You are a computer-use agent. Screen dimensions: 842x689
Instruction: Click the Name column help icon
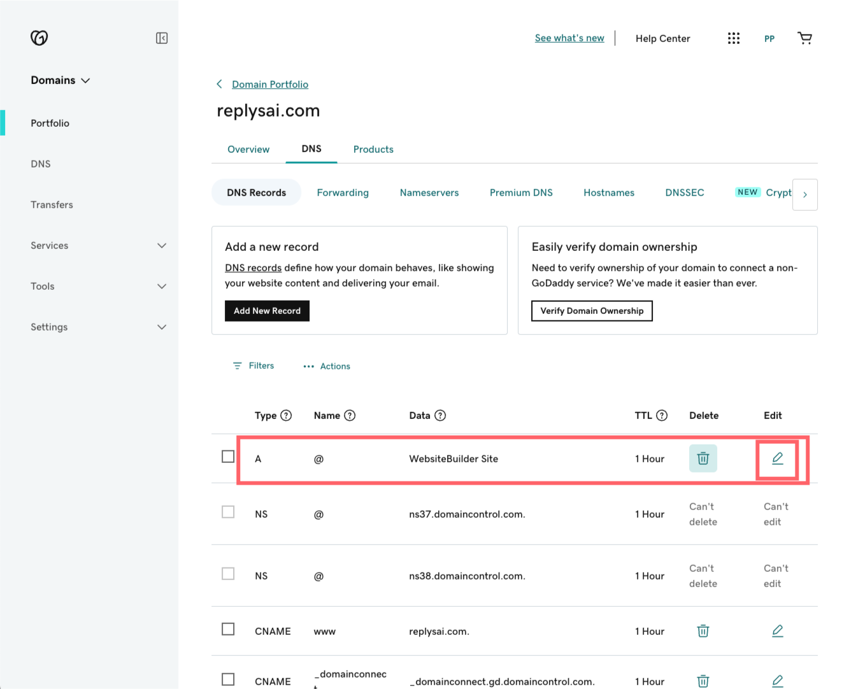350,415
